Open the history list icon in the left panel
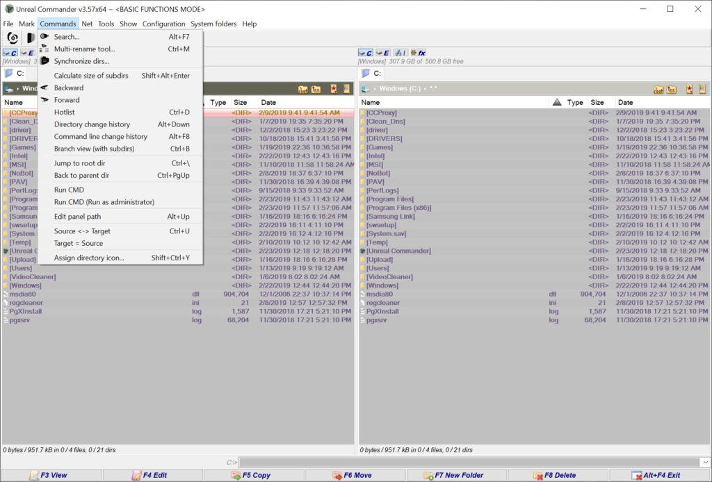 click(x=347, y=90)
